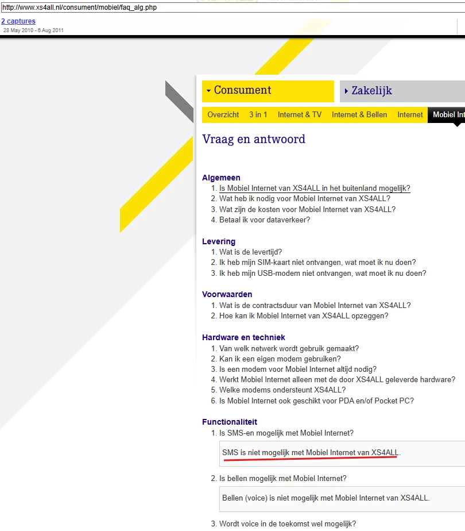Select the 3 in 1 menu item
This screenshot has width=465, height=531.
click(x=258, y=115)
